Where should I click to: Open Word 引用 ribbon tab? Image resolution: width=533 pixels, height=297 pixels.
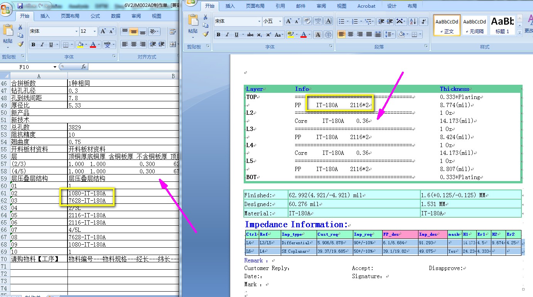pyautogui.click(x=280, y=6)
